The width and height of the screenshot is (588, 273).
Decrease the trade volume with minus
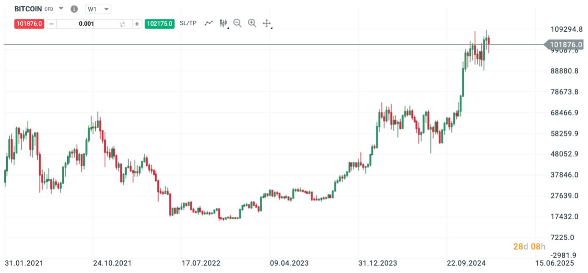pyautogui.click(x=52, y=24)
